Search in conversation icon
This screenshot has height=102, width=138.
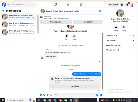tap(124, 27)
